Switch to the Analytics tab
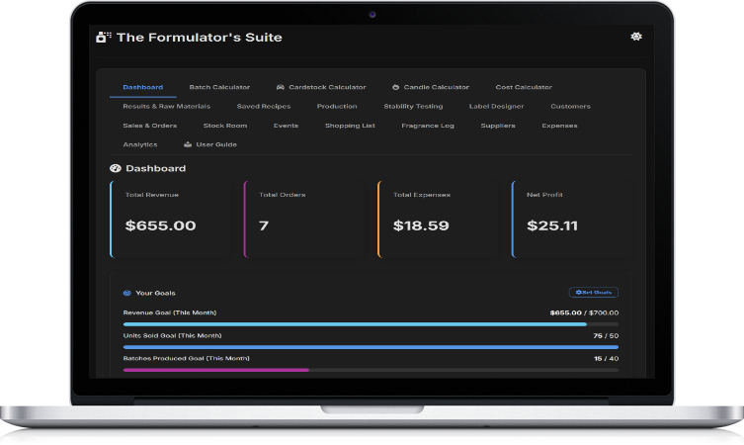The width and height of the screenshot is (744, 445). (x=139, y=144)
